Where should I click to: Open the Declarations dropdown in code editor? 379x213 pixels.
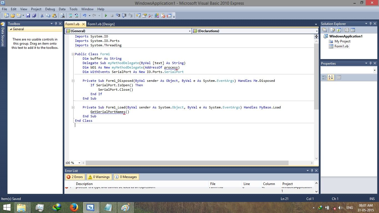pos(316,31)
